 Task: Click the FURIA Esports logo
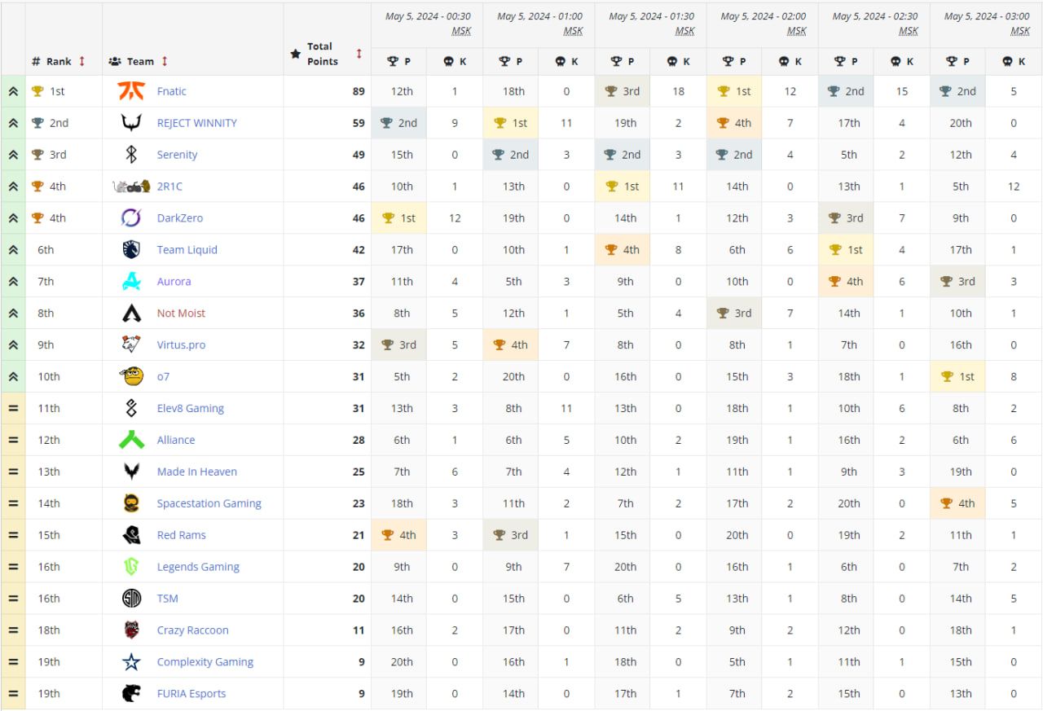point(131,694)
